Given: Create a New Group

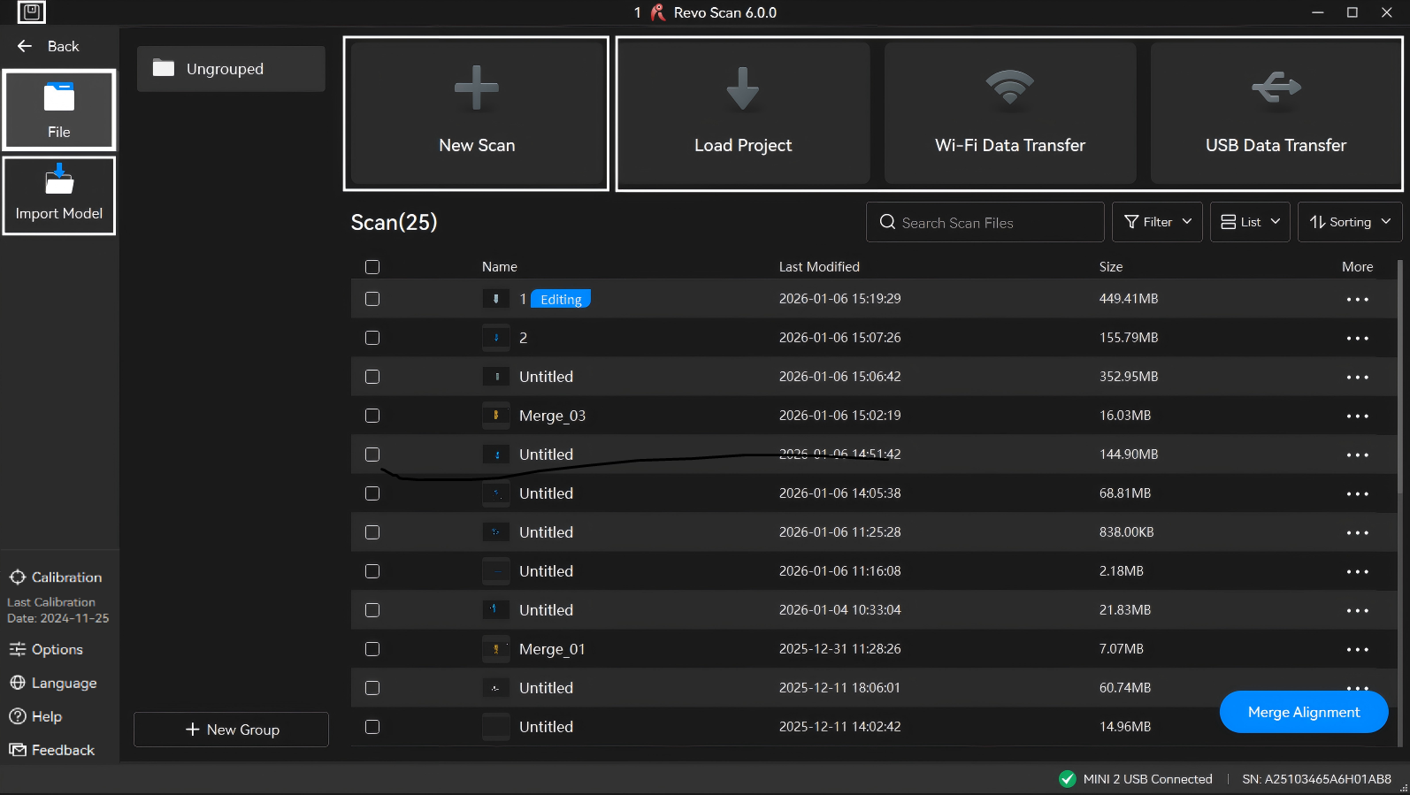Looking at the screenshot, I should tap(231, 730).
